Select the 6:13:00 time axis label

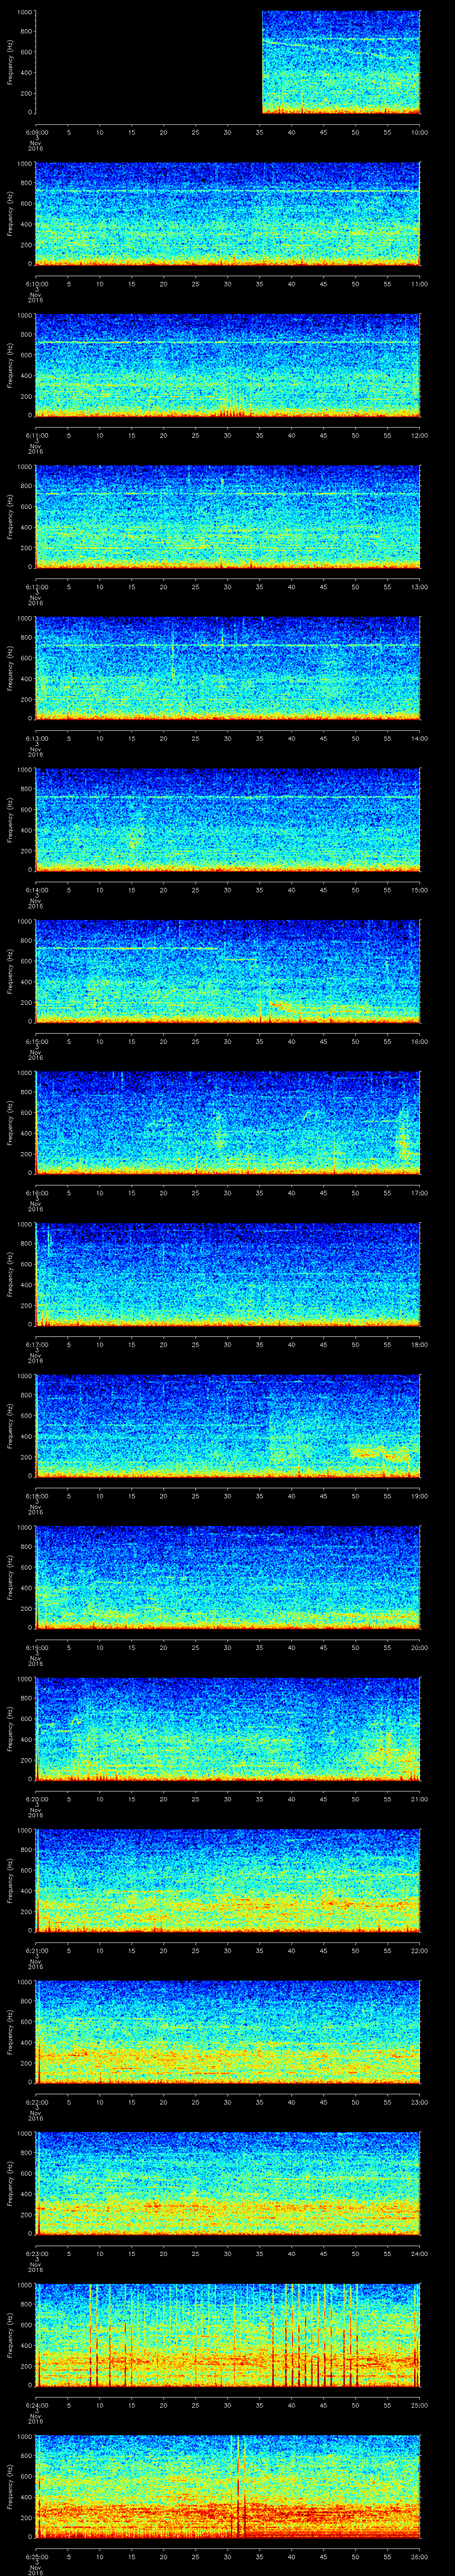(x=36, y=738)
